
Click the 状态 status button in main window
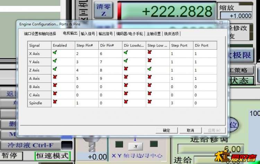241,81
